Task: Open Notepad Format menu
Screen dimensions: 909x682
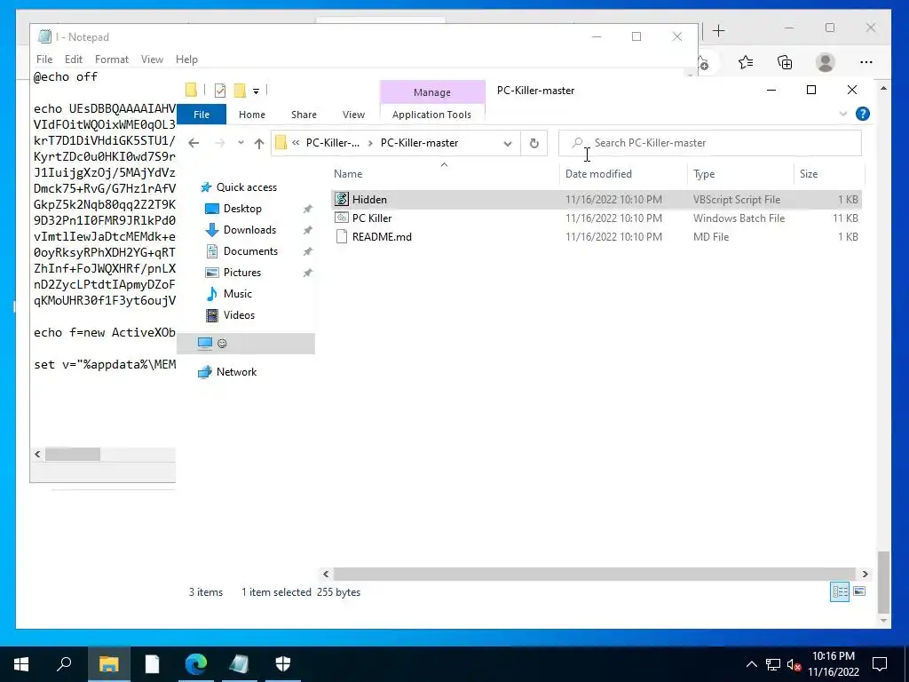Action: 111,59
